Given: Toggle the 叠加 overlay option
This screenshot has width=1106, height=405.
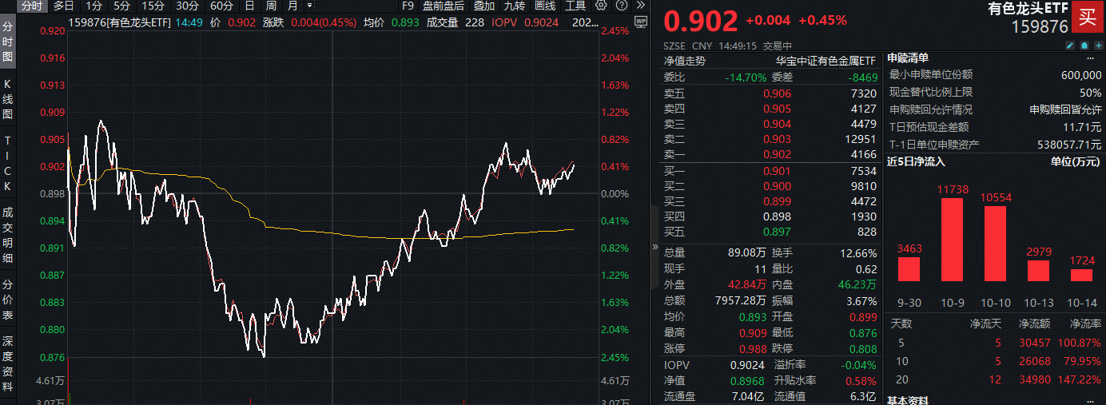Looking at the screenshot, I should [x=483, y=6].
